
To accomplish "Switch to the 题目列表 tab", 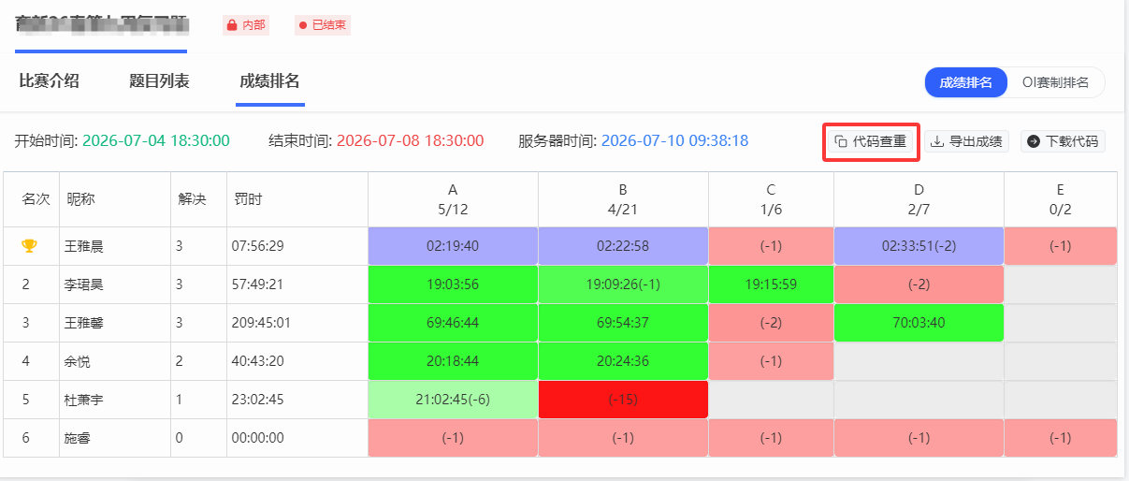I will pos(159,80).
